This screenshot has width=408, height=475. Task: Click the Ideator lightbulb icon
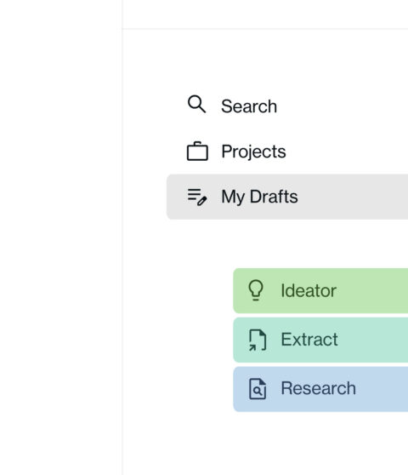tap(256, 290)
